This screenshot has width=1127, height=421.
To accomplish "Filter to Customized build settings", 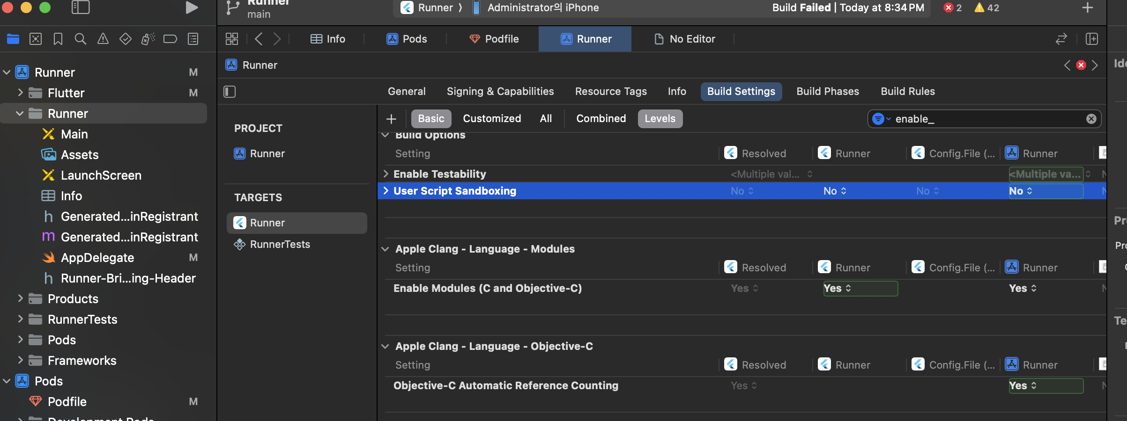I will point(492,118).
